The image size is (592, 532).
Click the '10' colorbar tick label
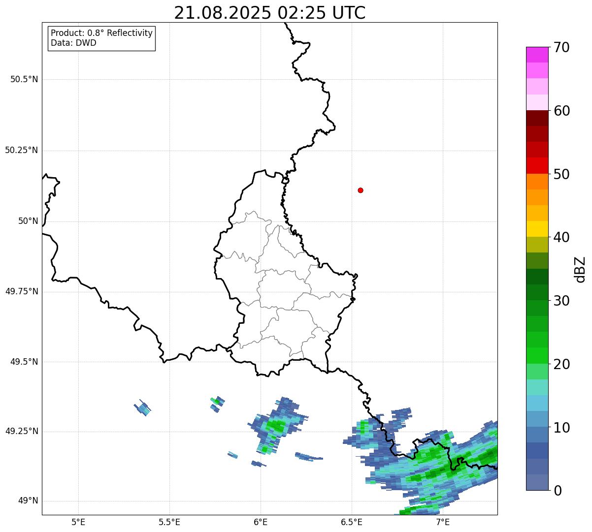(561, 428)
